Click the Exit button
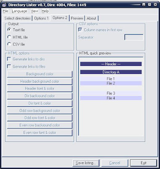This screenshot has width=160, height=169. (x=144, y=163)
